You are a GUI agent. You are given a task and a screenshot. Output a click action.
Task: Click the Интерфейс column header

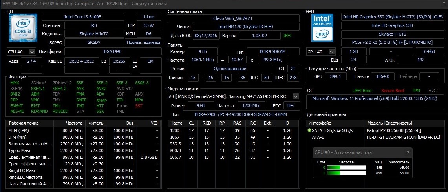tap(335, 123)
